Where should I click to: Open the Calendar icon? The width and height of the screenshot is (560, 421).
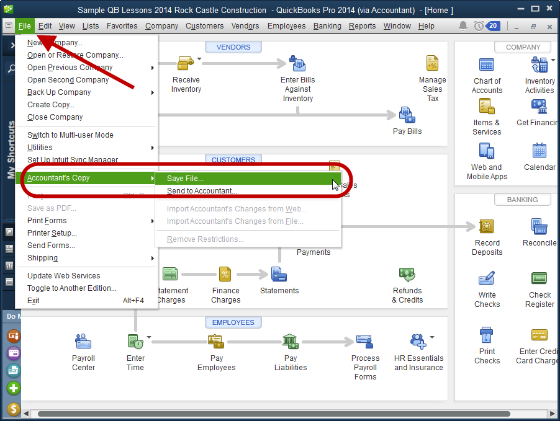click(540, 151)
